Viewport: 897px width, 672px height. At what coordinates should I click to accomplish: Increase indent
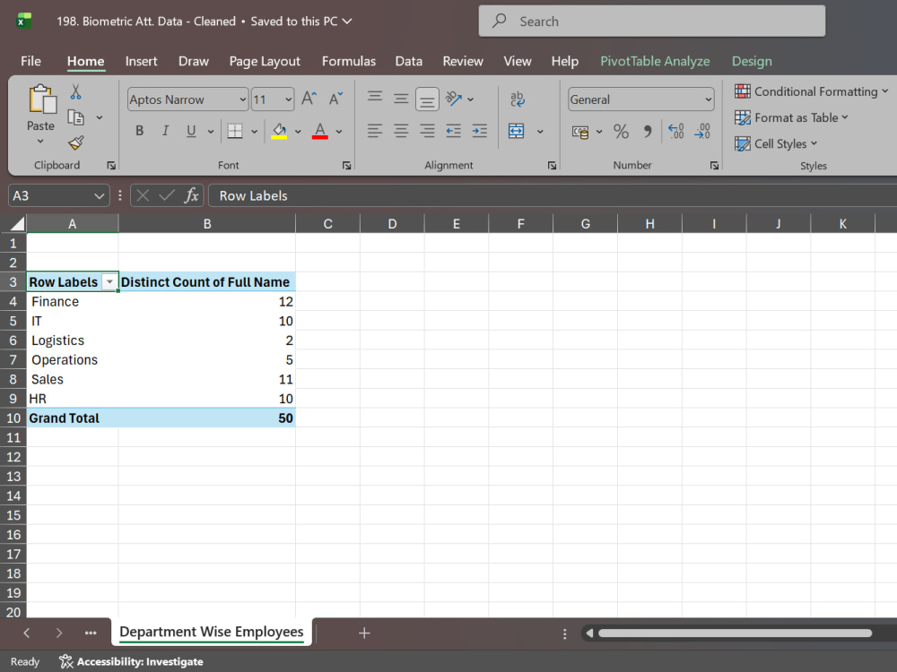(x=479, y=131)
